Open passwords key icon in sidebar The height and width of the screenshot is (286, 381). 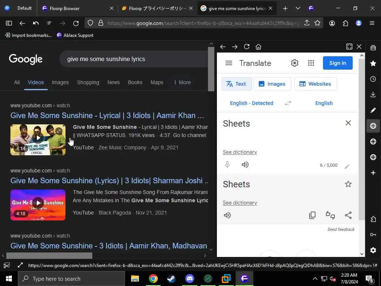coord(373,235)
